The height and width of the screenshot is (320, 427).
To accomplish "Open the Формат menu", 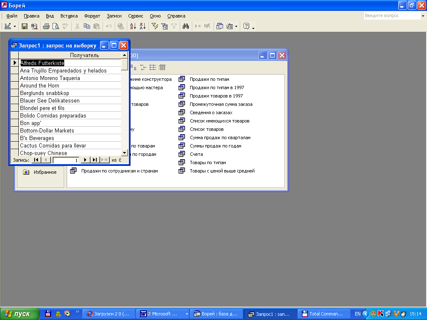I will [92, 16].
